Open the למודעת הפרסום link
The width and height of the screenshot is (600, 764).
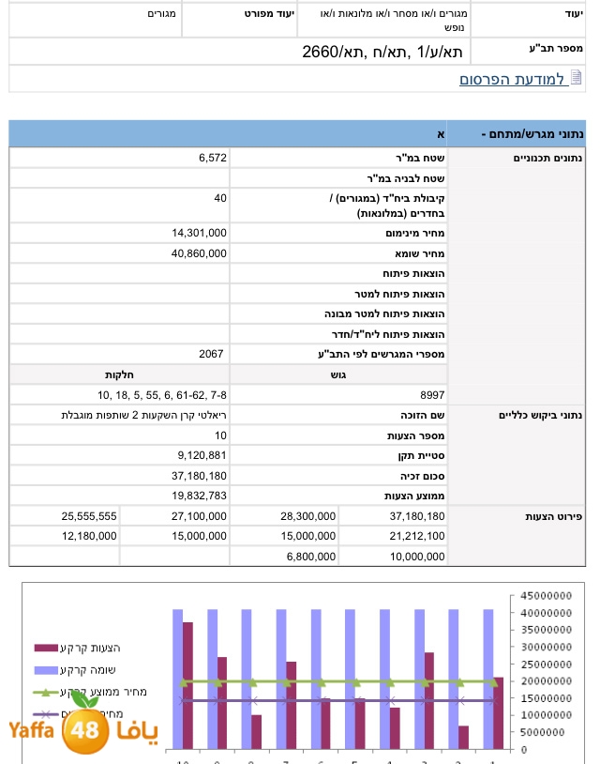(512, 79)
